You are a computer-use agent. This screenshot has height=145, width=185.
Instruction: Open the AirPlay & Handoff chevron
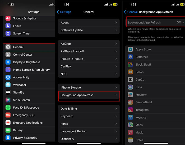[116, 51]
